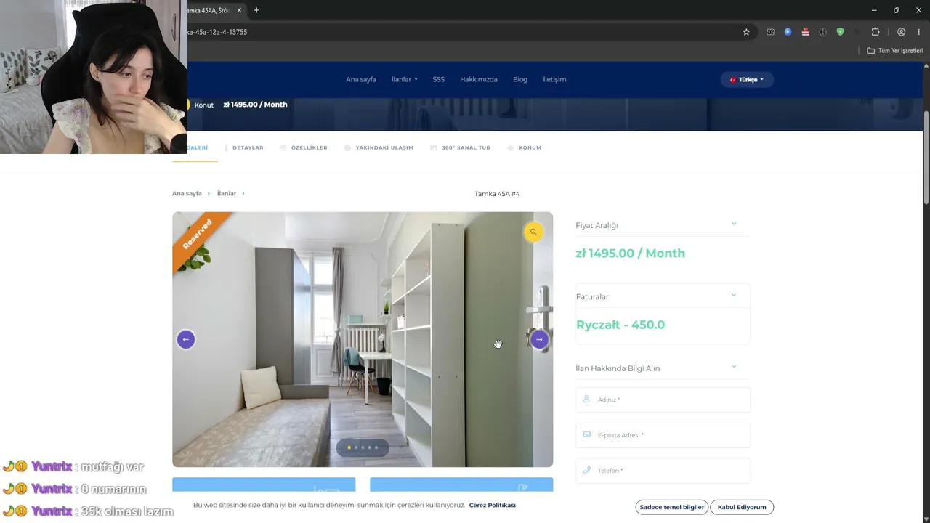Accept cookies with Kabul Ediyorum
Image resolution: width=930 pixels, height=523 pixels.
coord(742,507)
